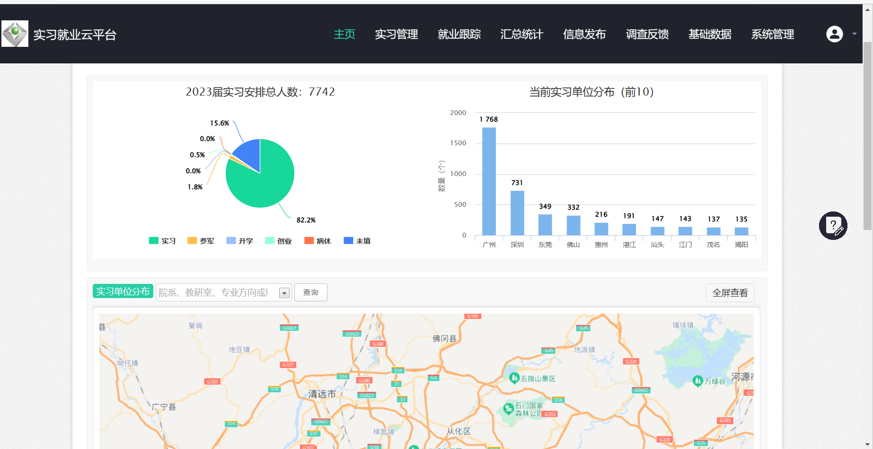Click the help feedback floating icon
Viewport: 873px width, 449px height.
(x=833, y=226)
